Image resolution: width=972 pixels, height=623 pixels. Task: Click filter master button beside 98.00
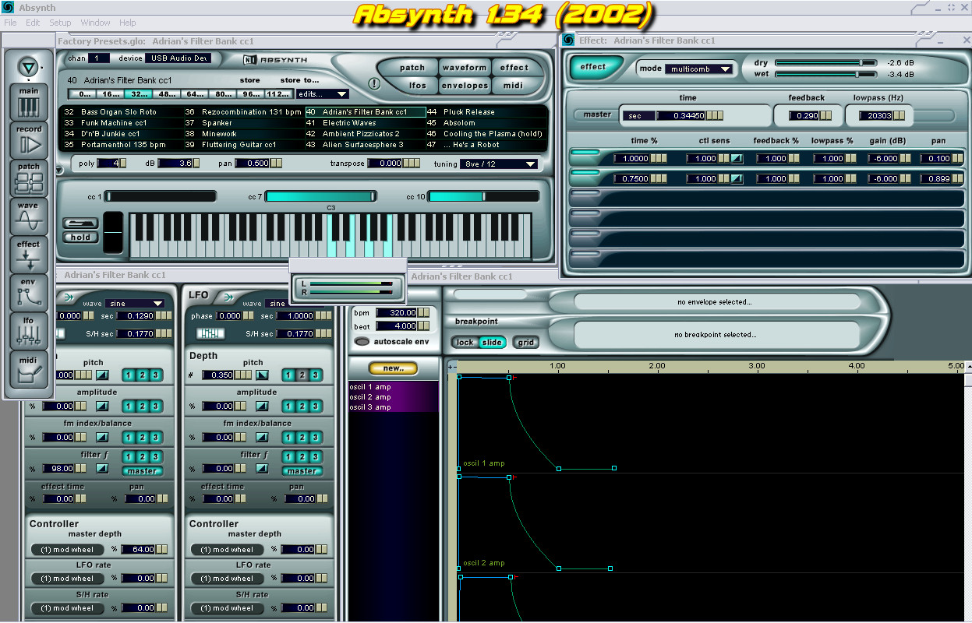pyautogui.click(x=142, y=470)
